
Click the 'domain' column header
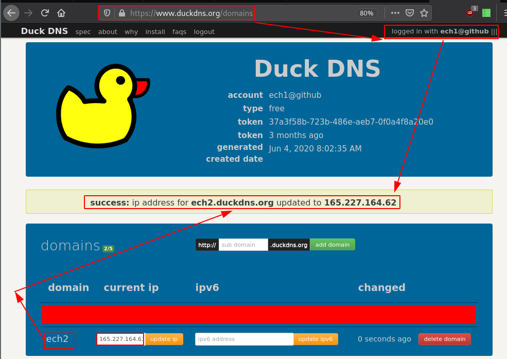pyautogui.click(x=68, y=287)
